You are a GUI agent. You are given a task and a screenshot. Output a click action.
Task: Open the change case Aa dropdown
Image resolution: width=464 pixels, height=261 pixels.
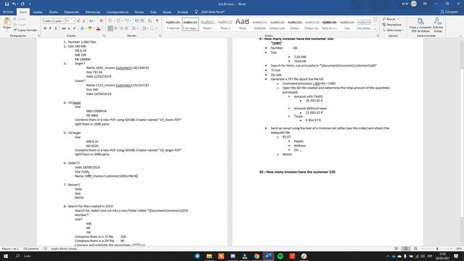(x=91, y=21)
